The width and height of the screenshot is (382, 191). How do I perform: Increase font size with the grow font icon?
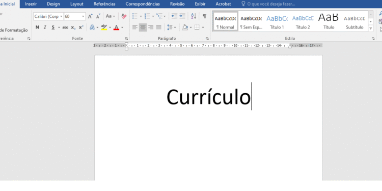pyautogui.click(x=90, y=16)
